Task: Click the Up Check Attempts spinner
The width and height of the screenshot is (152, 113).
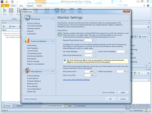Action: click(x=95, y=51)
